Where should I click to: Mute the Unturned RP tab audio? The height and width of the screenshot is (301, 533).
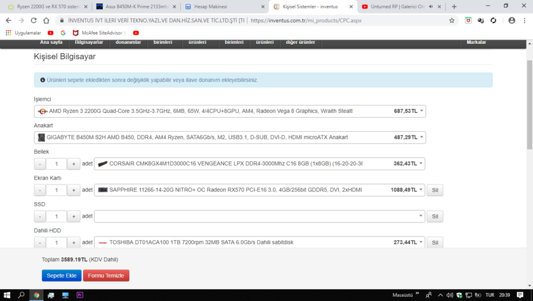pos(431,7)
